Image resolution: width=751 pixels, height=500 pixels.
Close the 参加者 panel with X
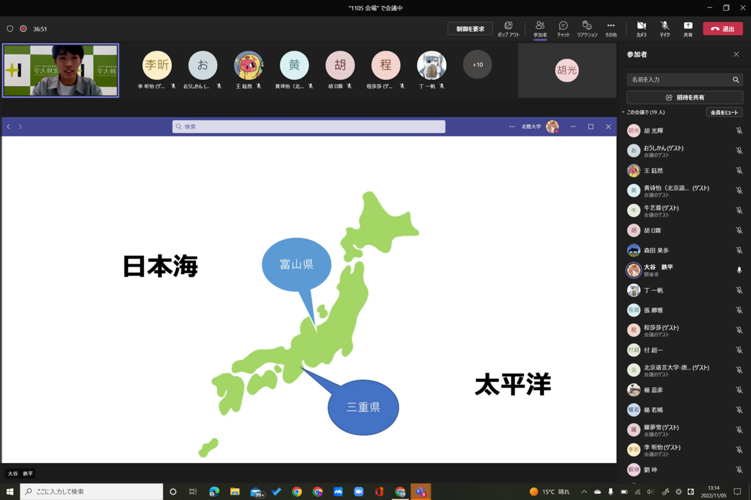(736, 54)
